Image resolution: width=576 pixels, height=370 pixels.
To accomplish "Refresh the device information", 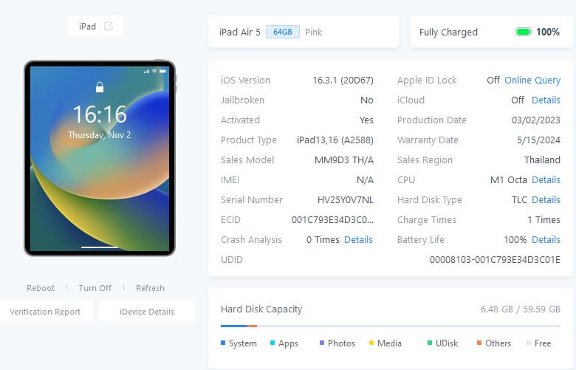I will [x=150, y=288].
